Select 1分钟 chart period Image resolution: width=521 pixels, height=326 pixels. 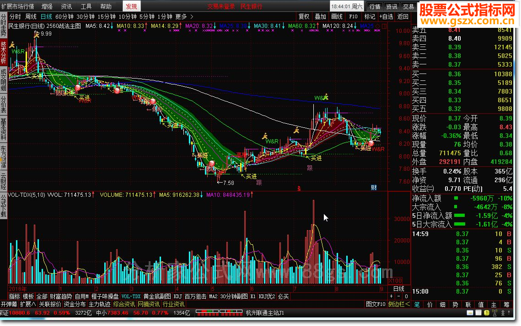[x=165, y=16]
